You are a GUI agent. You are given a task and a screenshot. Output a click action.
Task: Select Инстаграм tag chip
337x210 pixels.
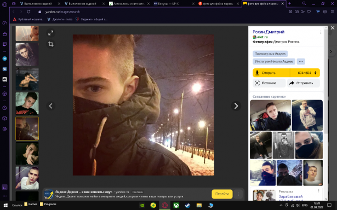[274, 62]
